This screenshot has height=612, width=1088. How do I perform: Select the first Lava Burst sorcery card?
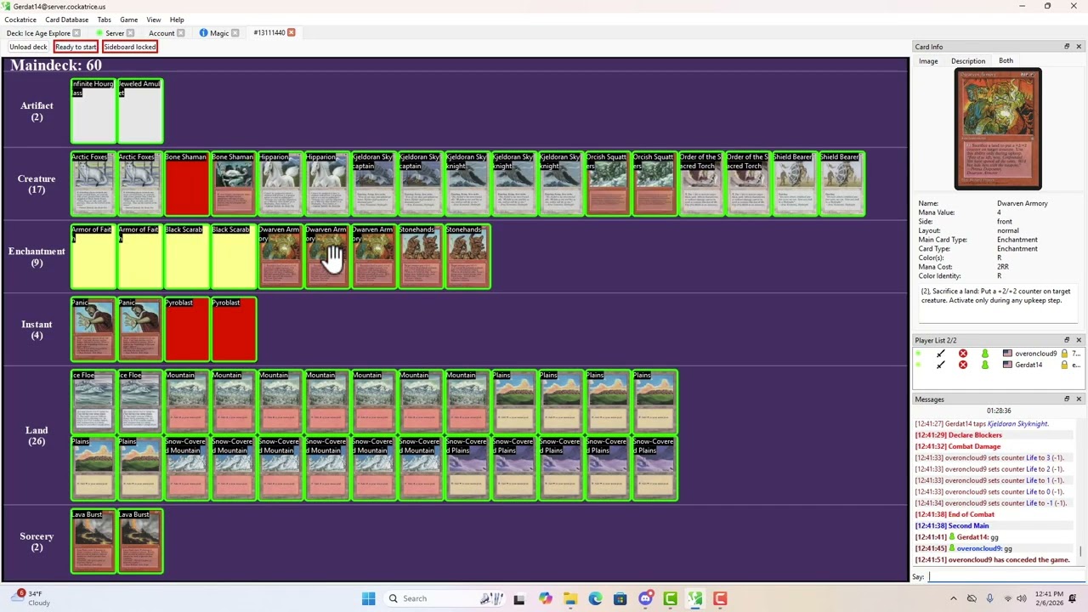(93, 541)
